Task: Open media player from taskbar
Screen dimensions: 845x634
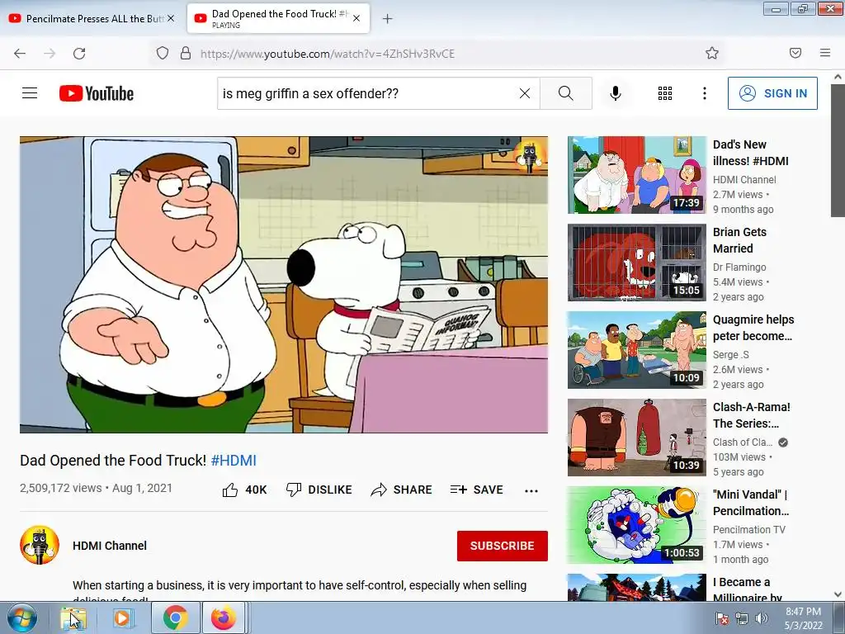Action: coord(123,617)
